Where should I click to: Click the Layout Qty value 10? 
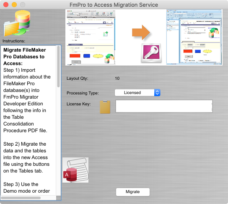pos(117,78)
